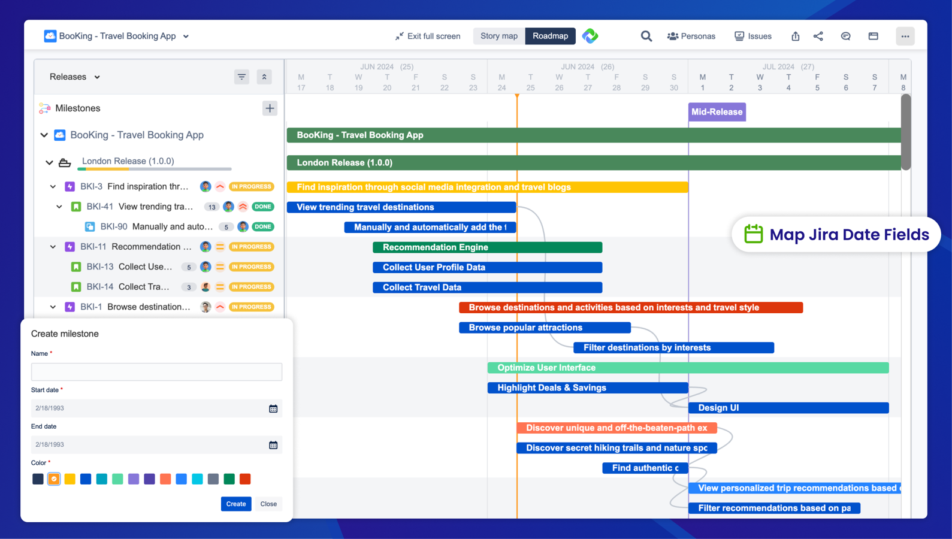Collapse the BKI-3 epic row
The width and height of the screenshot is (952, 539).
pyautogui.click(x=53, y=187)
